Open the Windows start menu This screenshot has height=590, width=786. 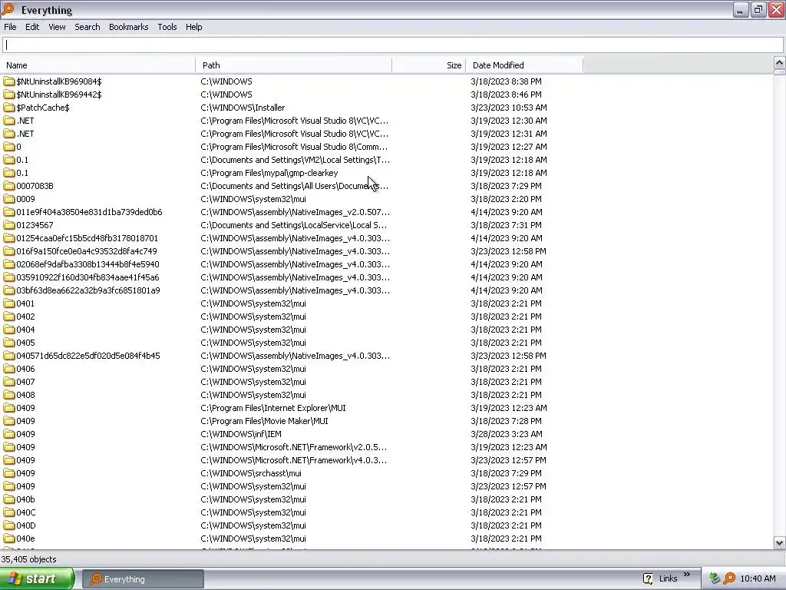coord(37,578)
